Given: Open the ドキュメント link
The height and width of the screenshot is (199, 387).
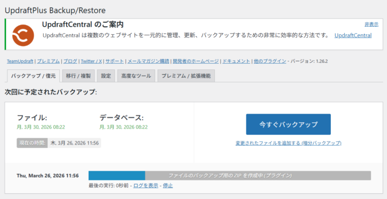Looking at the screenshot, I should (236, 61).
